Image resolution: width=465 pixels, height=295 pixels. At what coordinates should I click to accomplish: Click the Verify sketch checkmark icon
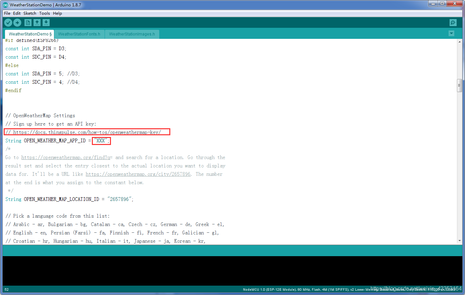point(8,22)
